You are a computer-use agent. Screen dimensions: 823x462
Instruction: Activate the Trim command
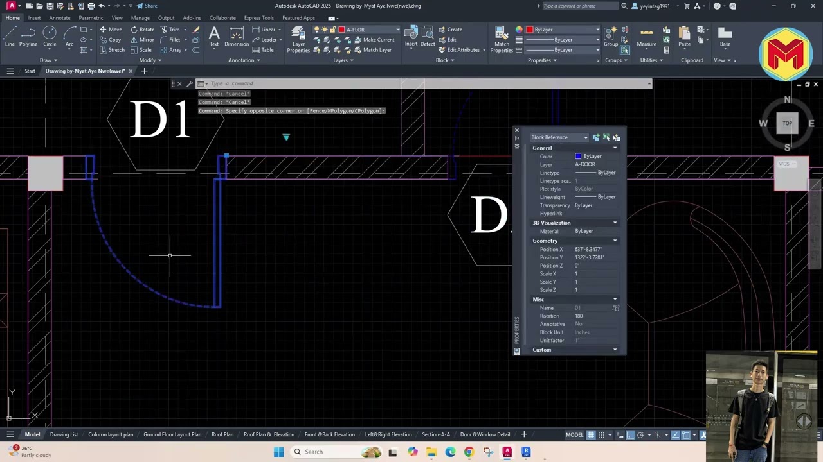click(170, 30)
